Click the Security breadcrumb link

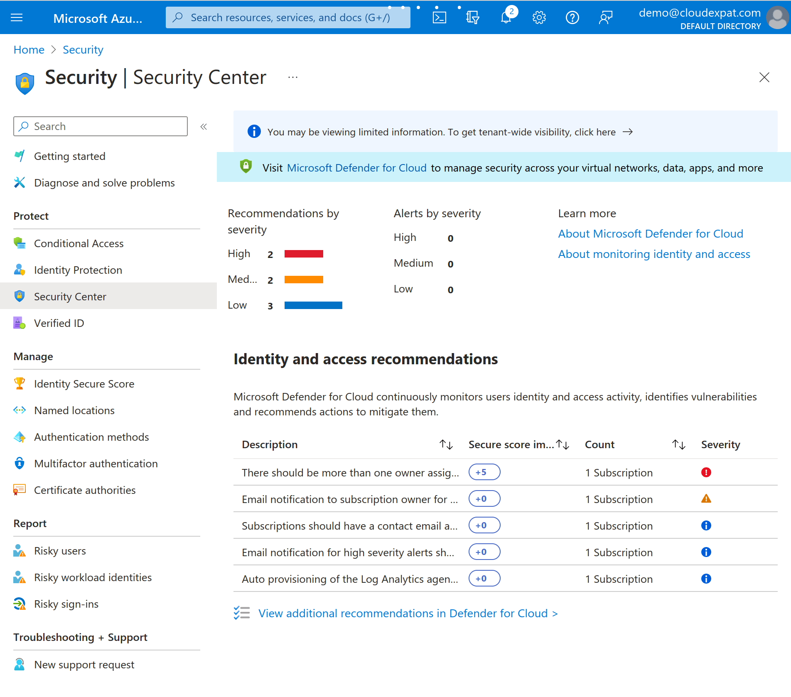[x=83, y=50]
